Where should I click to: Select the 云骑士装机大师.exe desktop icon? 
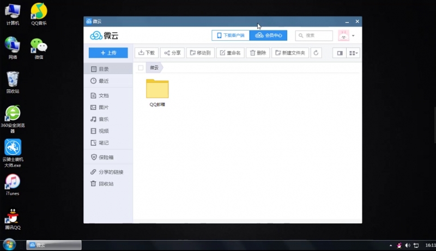[13, 153]
